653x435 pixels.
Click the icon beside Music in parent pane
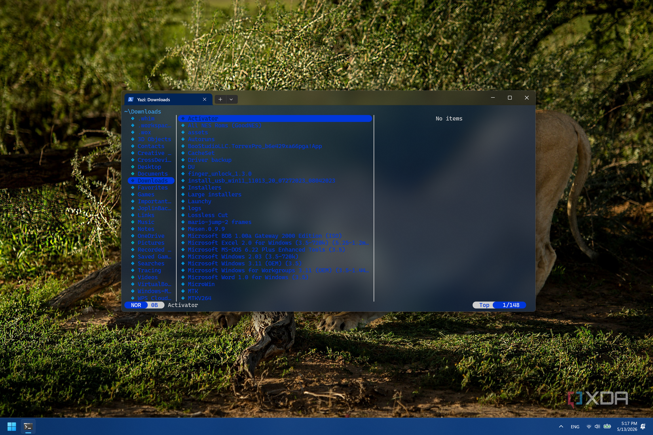[x=133, y=222]
